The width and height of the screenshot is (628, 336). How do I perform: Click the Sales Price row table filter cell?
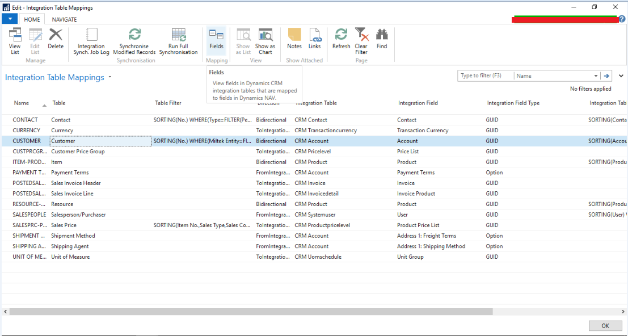pyautogui.click(x=203, y=225)
